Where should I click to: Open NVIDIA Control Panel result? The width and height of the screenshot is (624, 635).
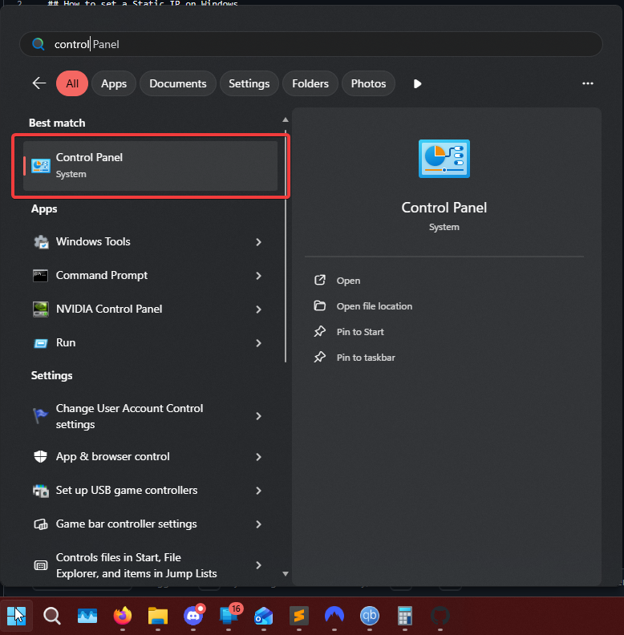[150, 309]
